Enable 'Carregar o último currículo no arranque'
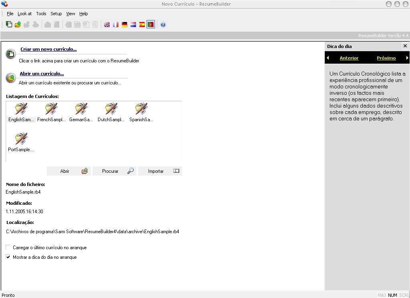The width and height of the screenshot is (410, 298). coord(8,247)
